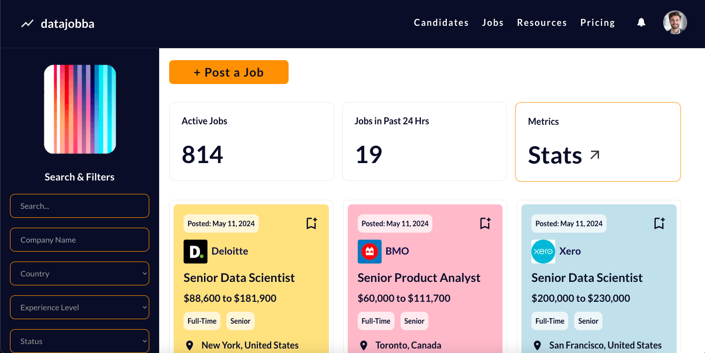Open the Experience Level dropdown
The width and height of the screenshot is (705, 353).
click(80, 307)
